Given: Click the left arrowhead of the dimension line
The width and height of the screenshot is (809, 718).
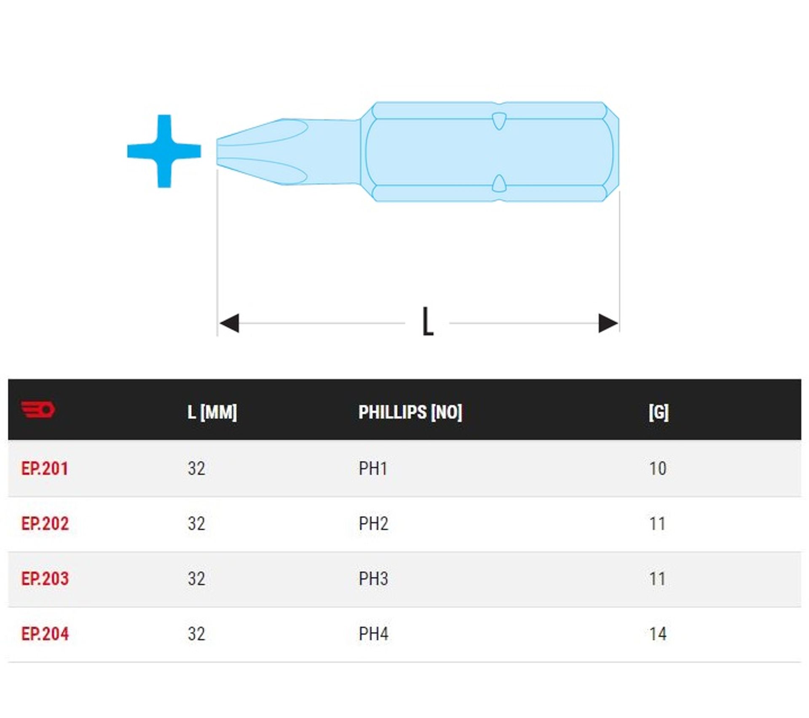Looking at the screenshot, I should [230, 323].
